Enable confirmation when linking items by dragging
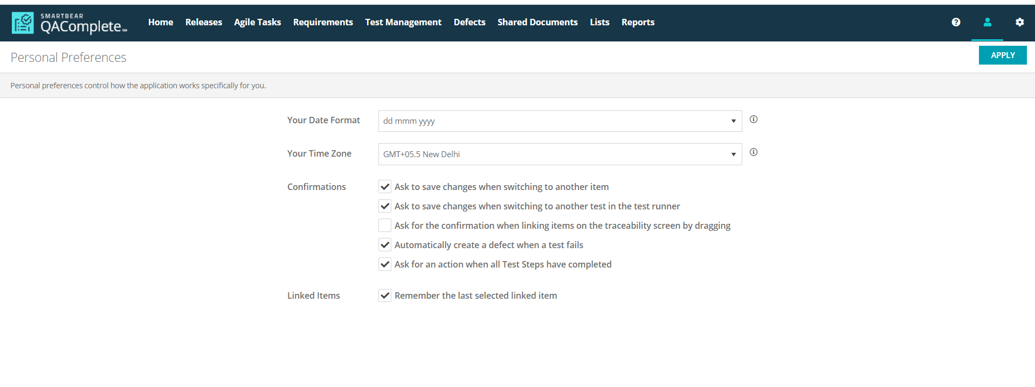 pos(385,226)
